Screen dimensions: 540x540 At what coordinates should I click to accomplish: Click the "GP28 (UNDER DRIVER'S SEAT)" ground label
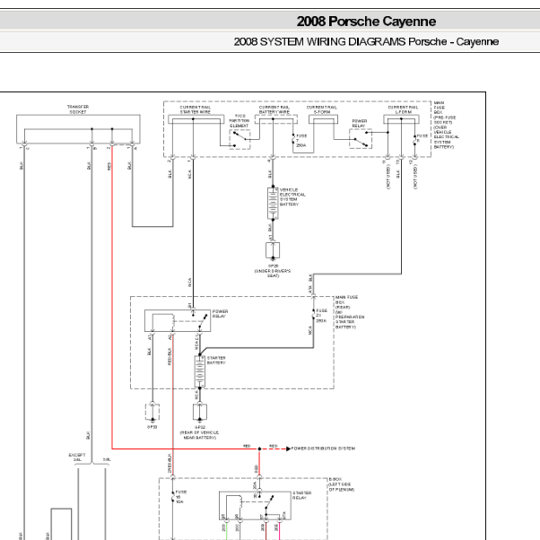273,271
